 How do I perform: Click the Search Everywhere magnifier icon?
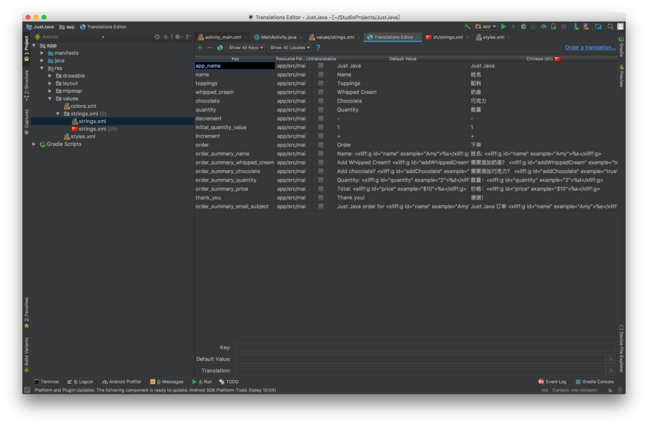pyautogui.click(x=610, y=27)
